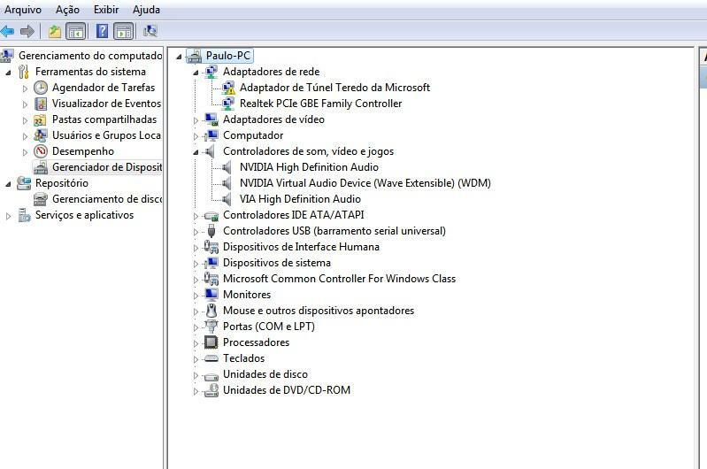The height and width of the screenshot is (469, 707).
Task: Click the Mouse device category icon
Action: tap(211, 311)
